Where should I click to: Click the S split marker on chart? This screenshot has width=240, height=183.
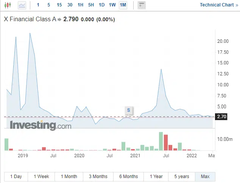coord(129,110)
